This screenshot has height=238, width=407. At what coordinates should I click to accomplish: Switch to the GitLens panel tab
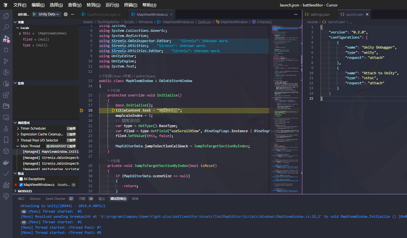(x=35, y=199)
